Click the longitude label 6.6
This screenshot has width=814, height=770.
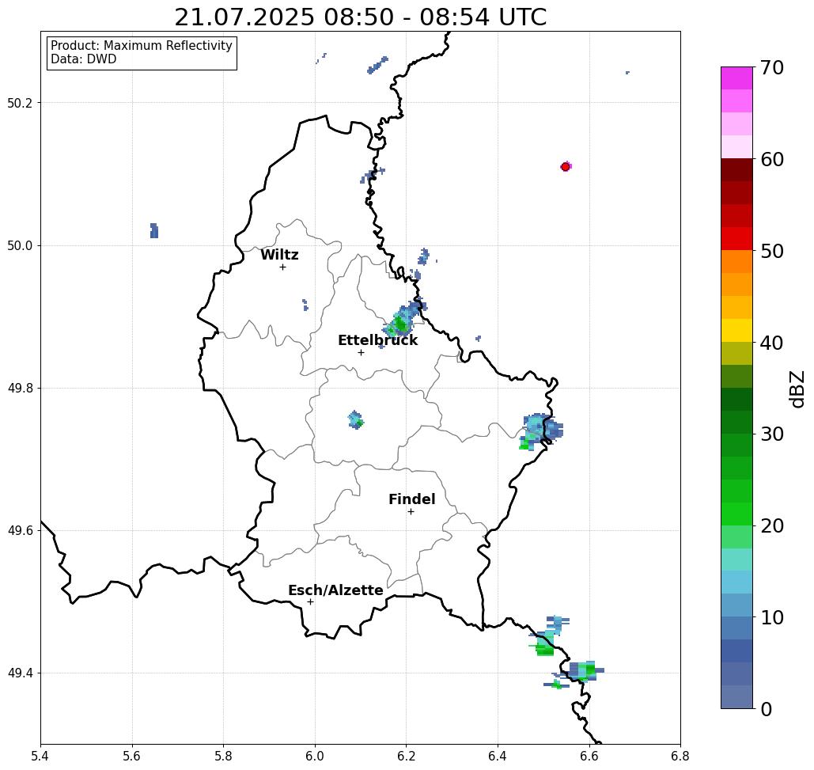click(x=589, y=756)
